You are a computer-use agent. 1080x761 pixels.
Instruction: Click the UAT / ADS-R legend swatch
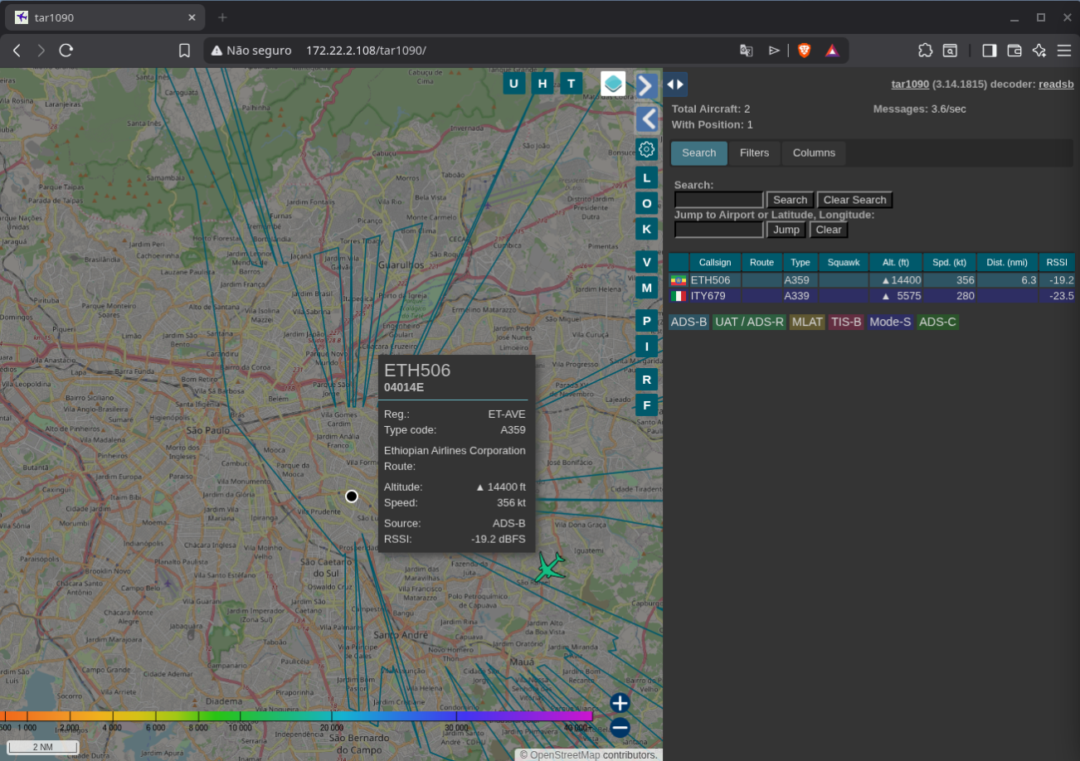[x=750, y=322]
